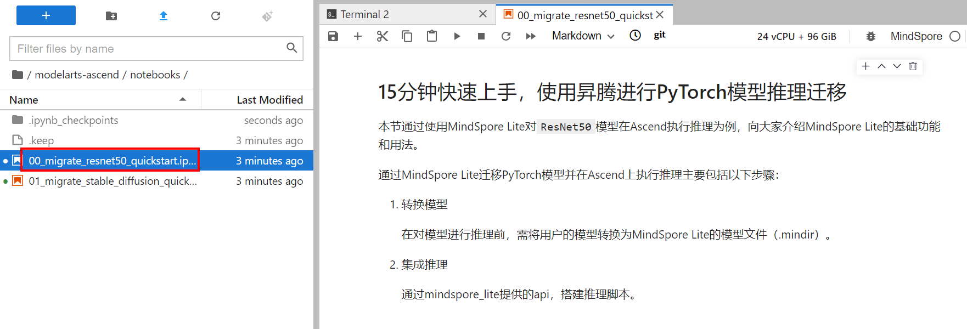Click the blue new launcher plus button
Viewport: 967px width, 329px height.
(x=46, y=15)
